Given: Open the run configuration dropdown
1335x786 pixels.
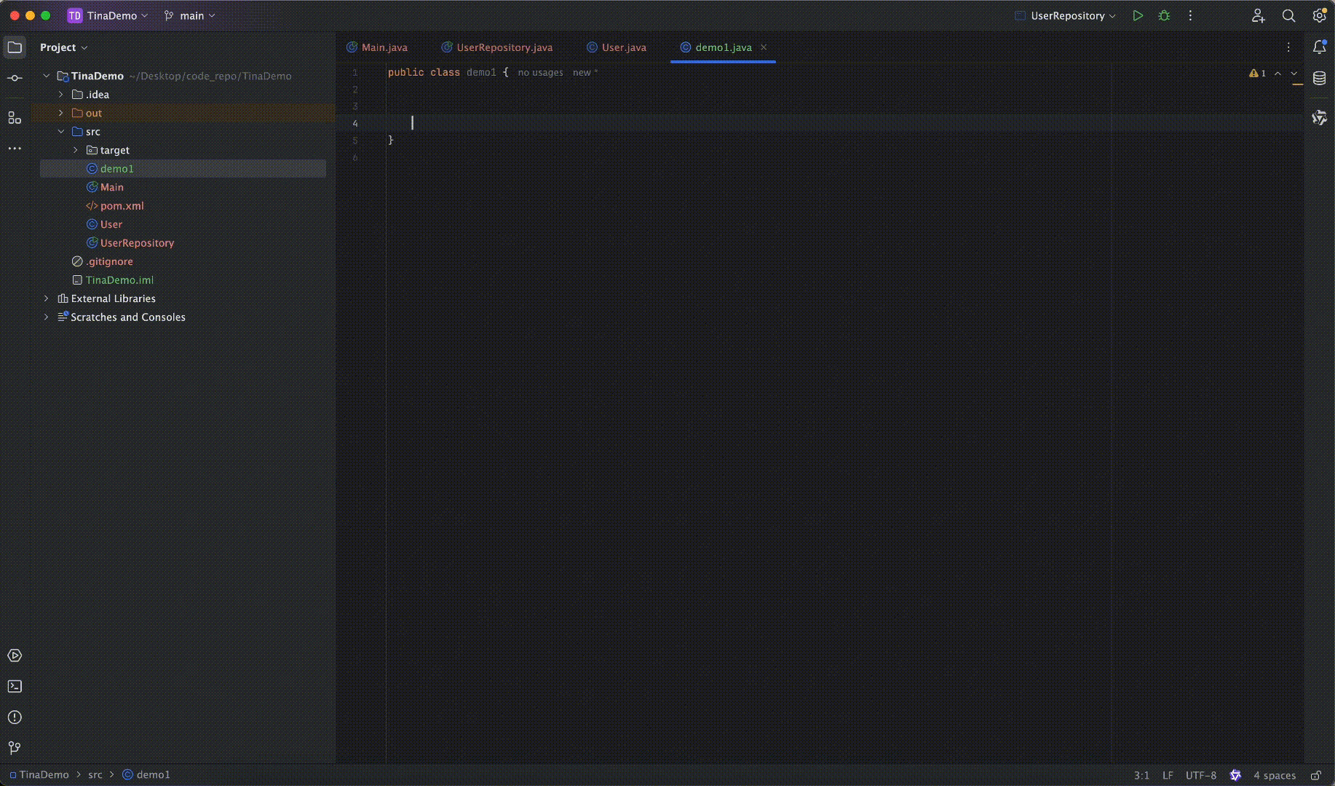Looking at the screenshot, I should [x=1065, y=15].
